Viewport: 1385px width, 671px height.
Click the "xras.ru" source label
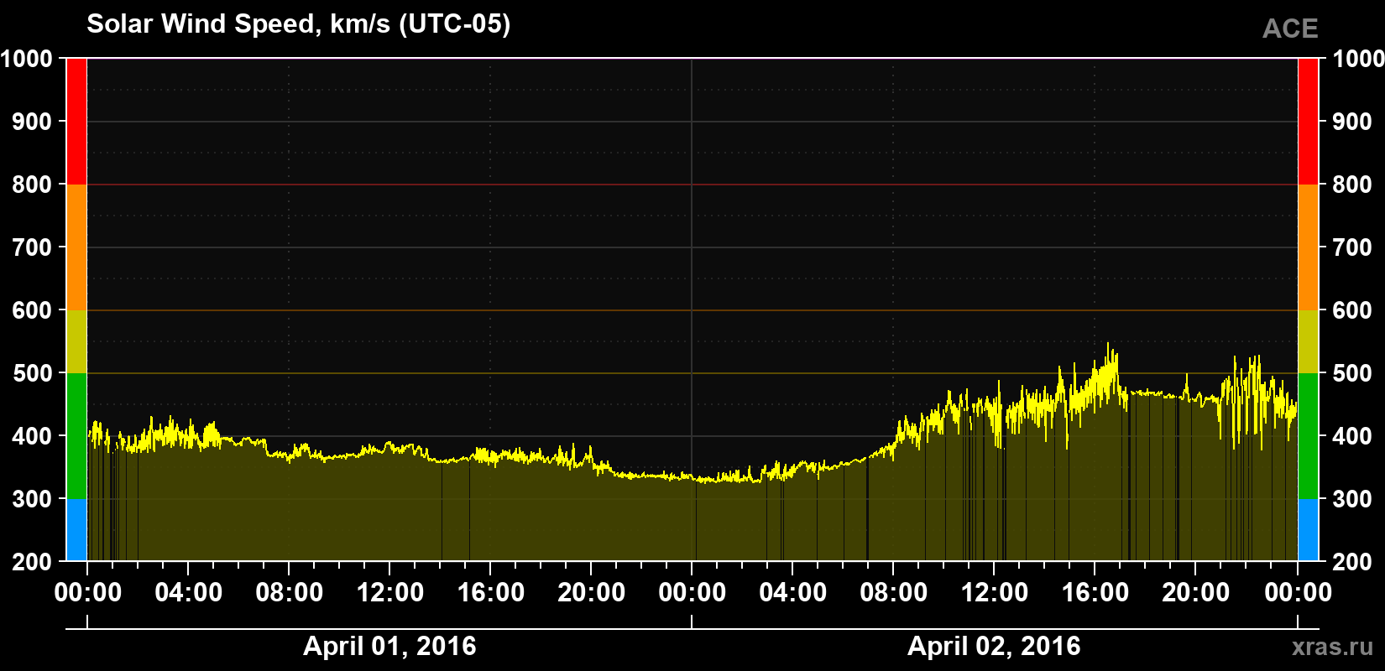1333,647
